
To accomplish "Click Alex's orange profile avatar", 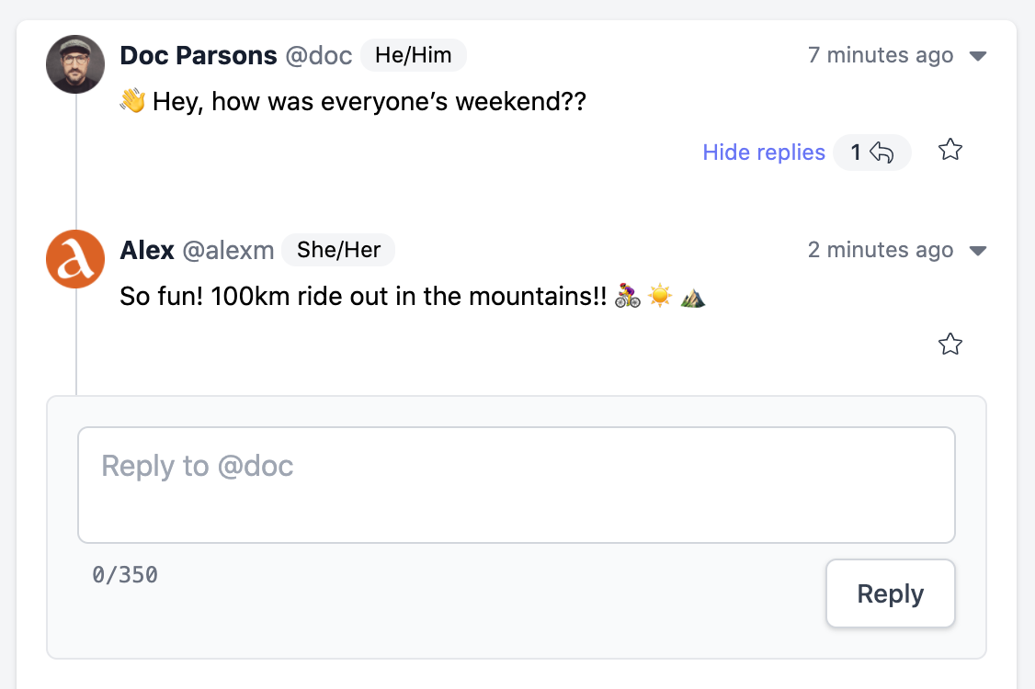I will tap(75, 259).
